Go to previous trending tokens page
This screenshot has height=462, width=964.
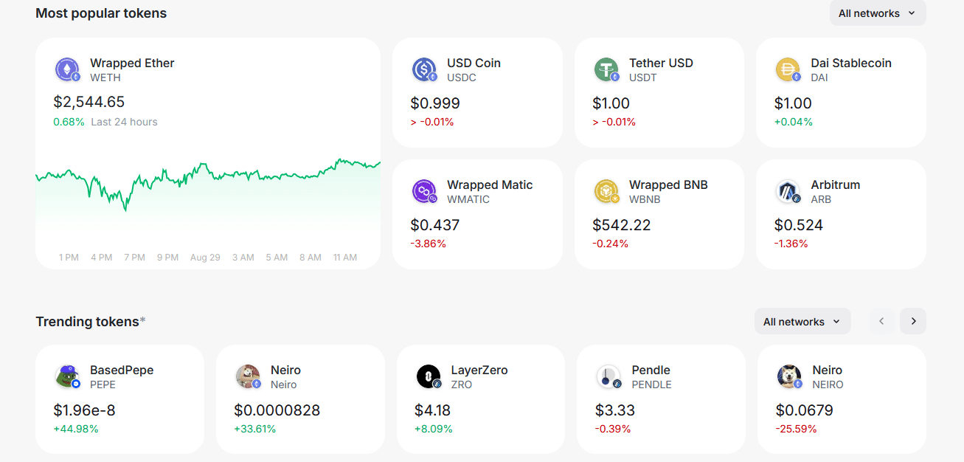(881, 321)
